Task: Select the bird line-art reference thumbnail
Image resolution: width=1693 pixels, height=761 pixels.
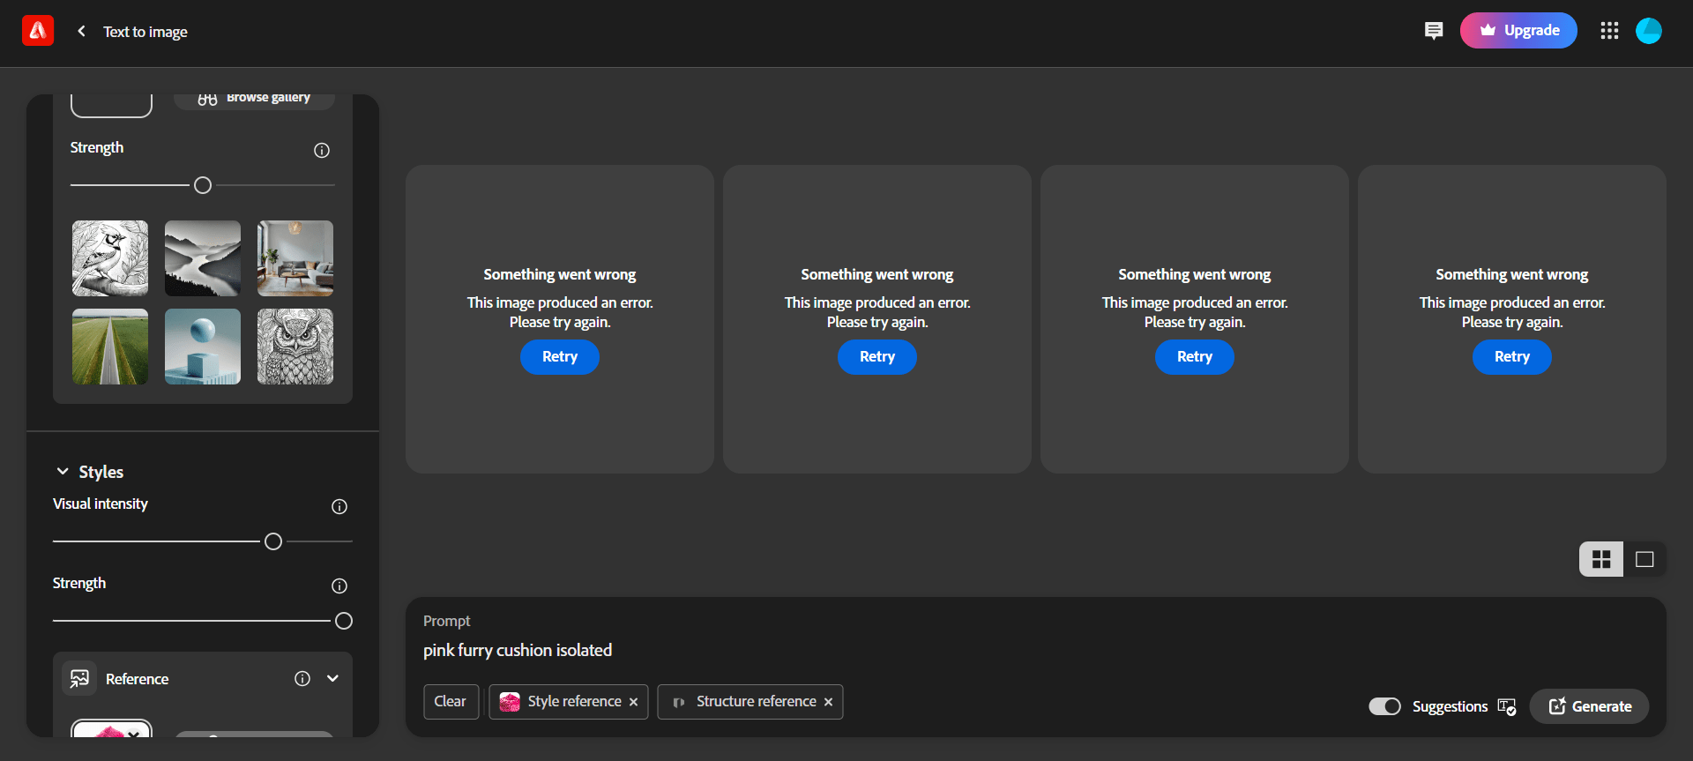Action: point(110,258)
